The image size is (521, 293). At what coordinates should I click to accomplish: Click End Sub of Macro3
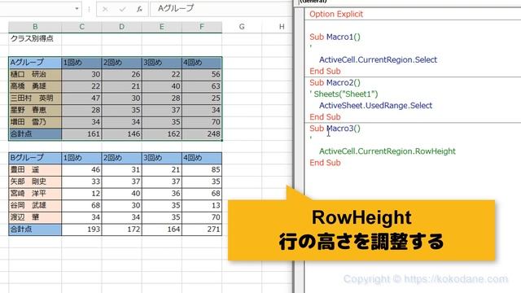coord(325,163)
